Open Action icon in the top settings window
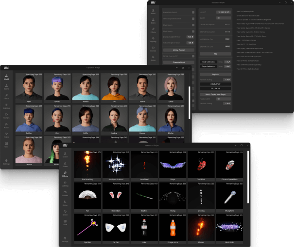294x247 pixels. [153, 58]
